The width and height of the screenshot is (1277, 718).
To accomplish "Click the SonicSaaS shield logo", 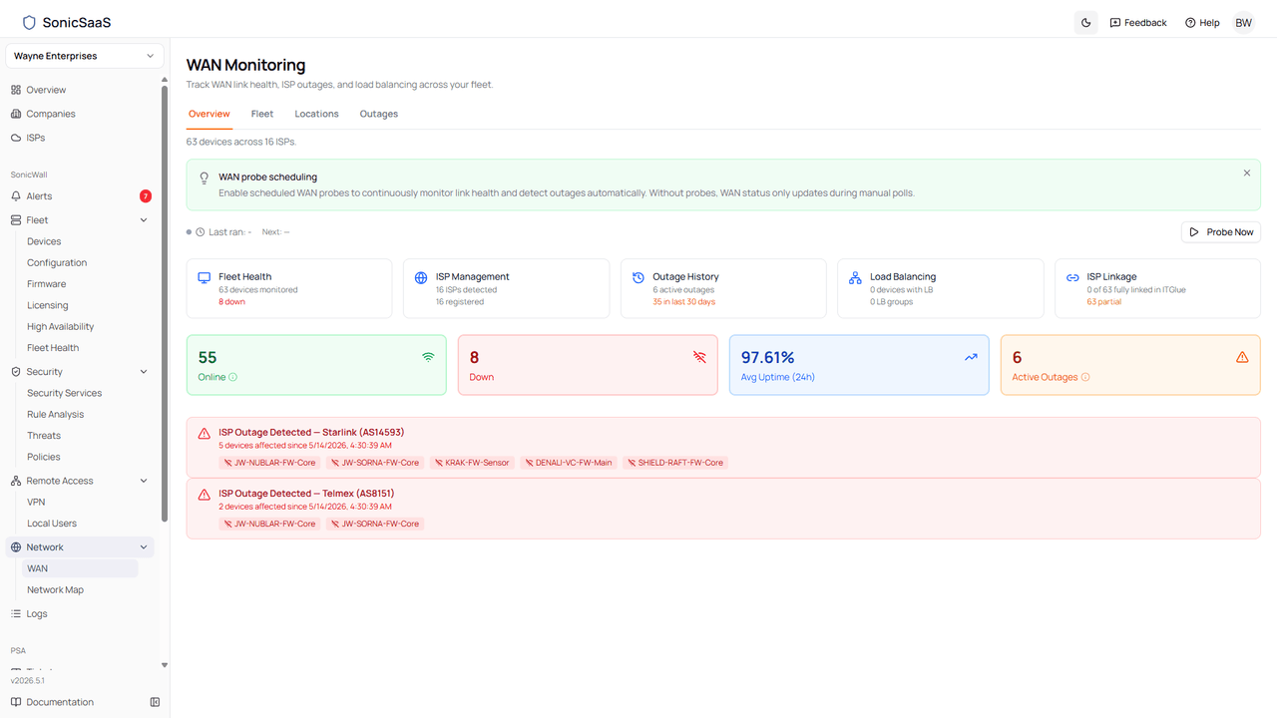I will (x=29, y=22).
